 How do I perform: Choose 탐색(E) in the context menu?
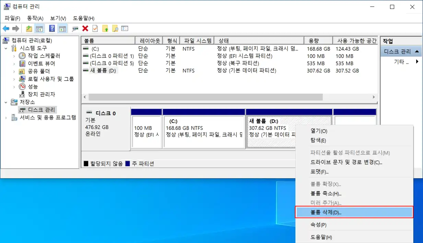tap(354, 140)
